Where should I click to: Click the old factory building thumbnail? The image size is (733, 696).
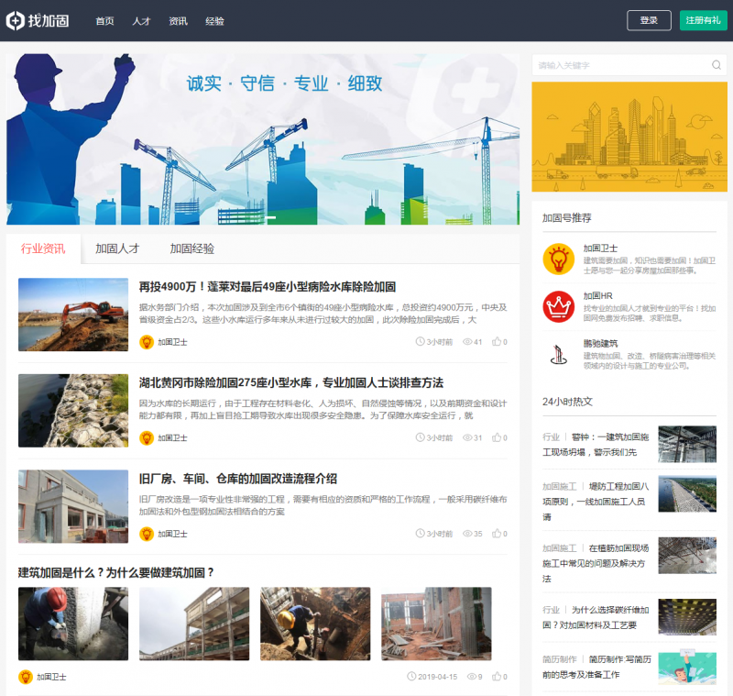pyautogui.click(x=73, y=506)
